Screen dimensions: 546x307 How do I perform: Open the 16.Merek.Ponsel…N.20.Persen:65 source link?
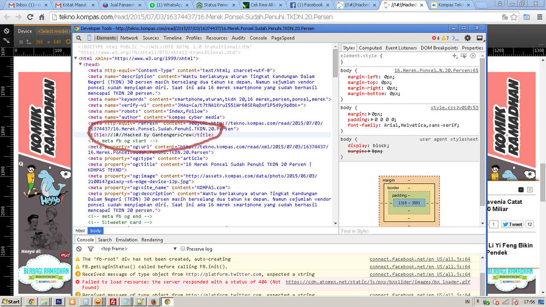(x=436, y=71)
